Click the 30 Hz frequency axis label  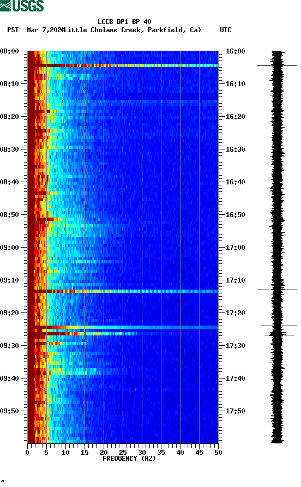[142, 453]
